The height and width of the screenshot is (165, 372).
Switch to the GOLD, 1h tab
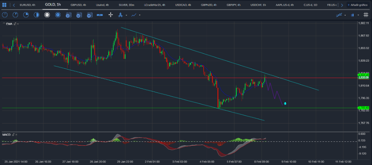pos(53,5)
